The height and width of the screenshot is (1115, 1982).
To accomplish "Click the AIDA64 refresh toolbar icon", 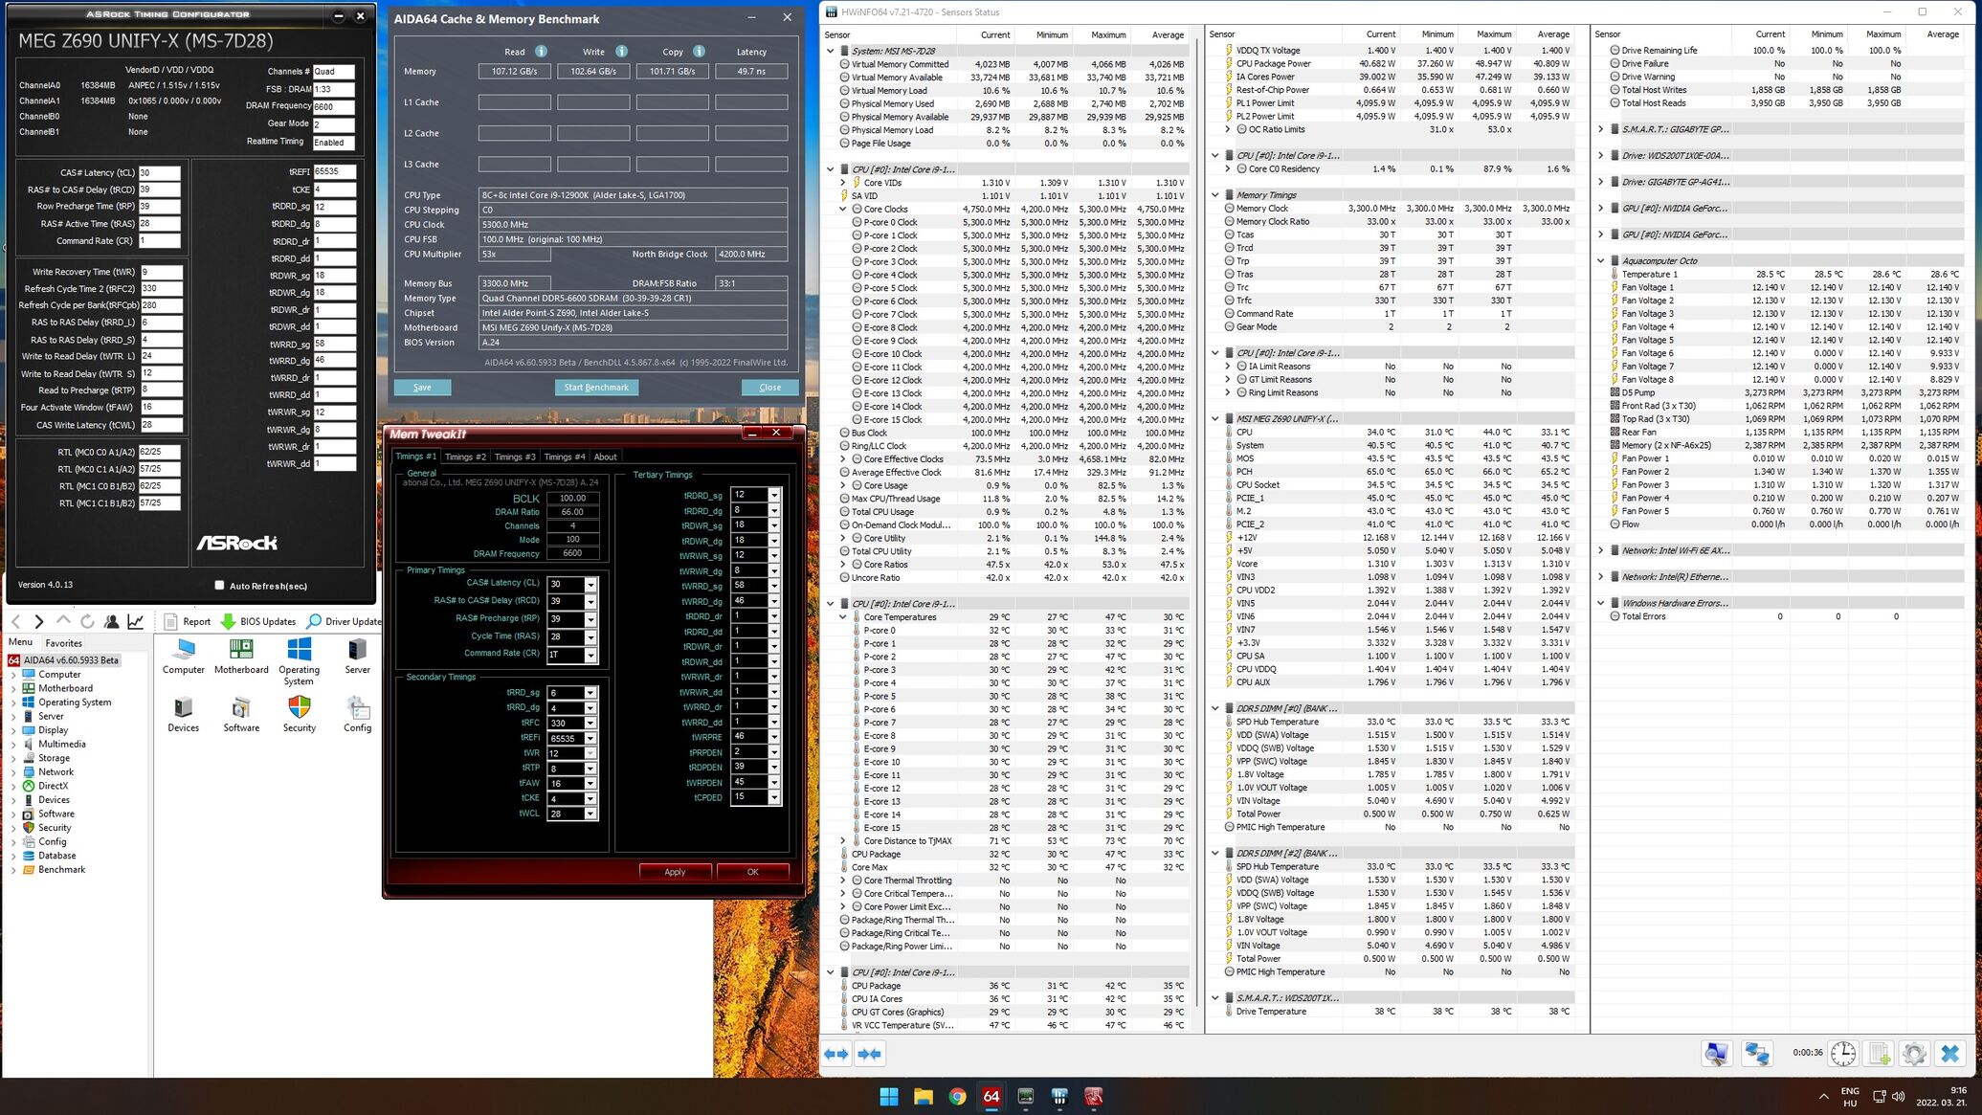I will [x=87, y=621].
